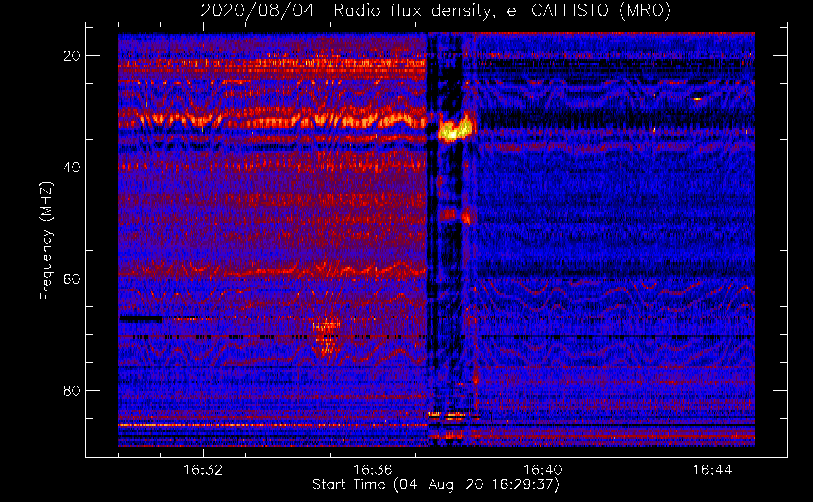The image size is (813, 502).
Task: Click the bright yellow burst near 34 MHz
Action: tap(456, 129)
